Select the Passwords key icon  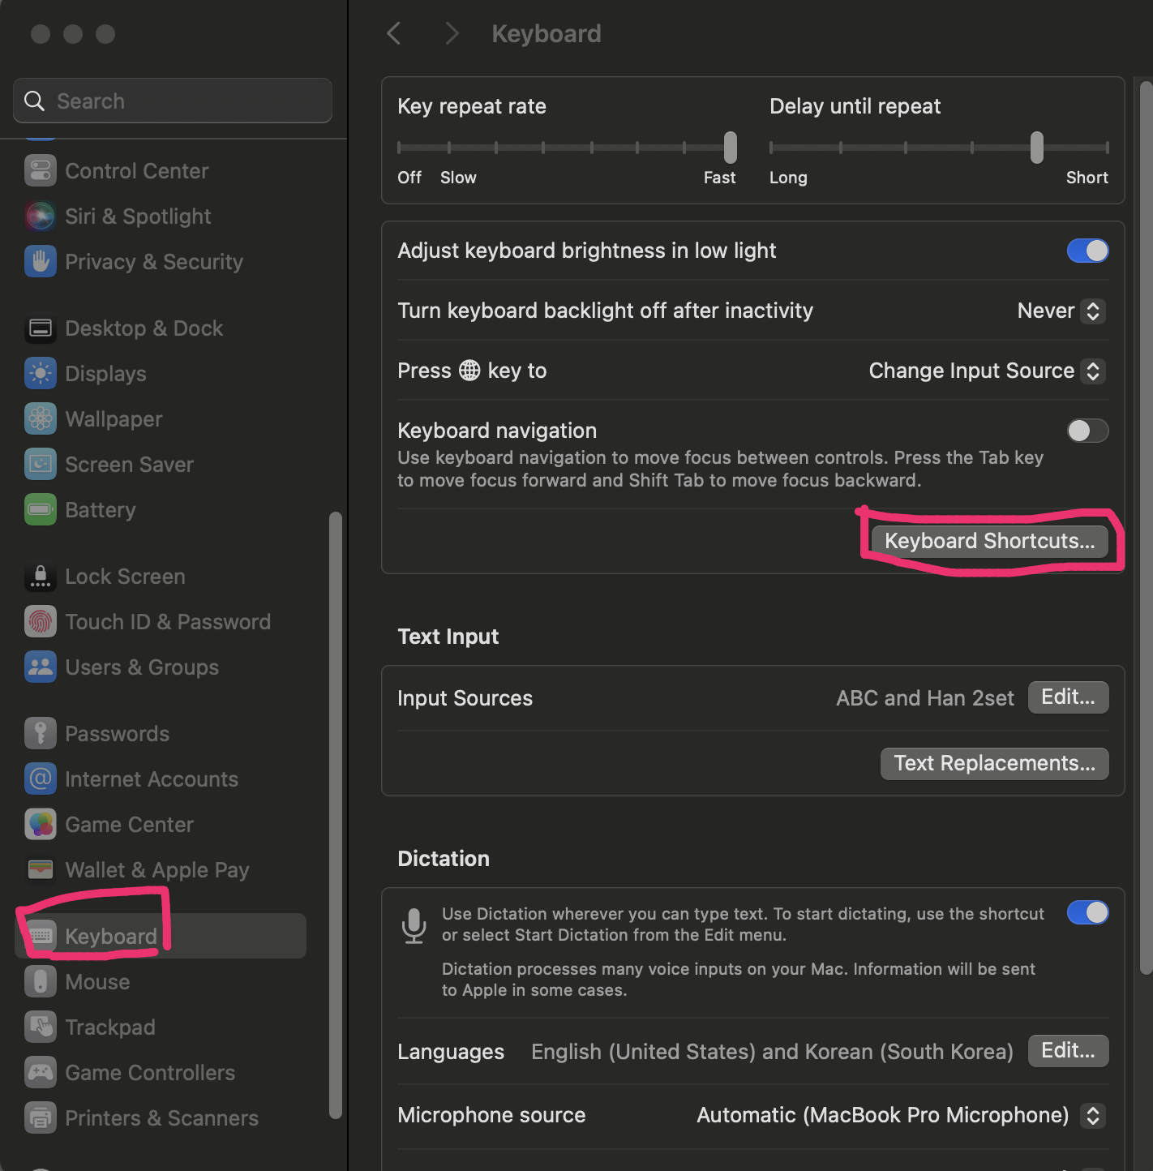tap(41, 734)
